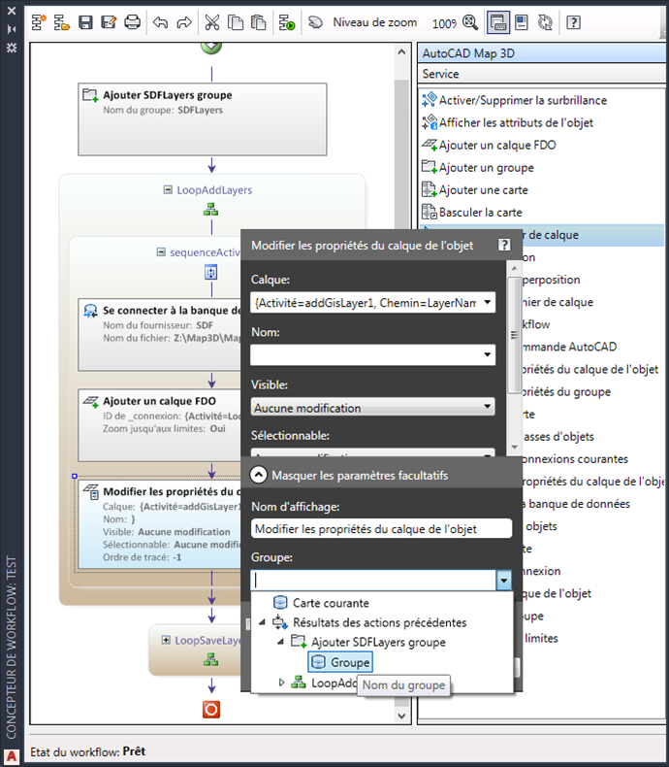Screen dimensions: 669x767
Task: Open the Nom dropdown arrow
Action: 488,354
